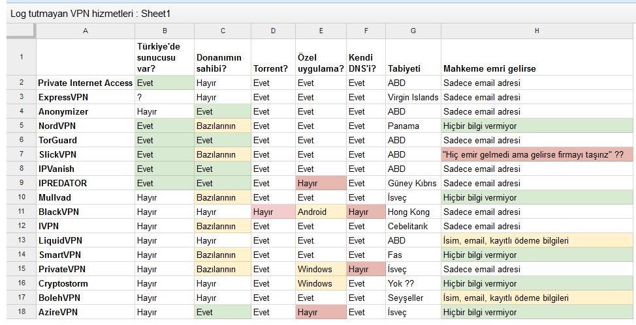The image size is (636, 325).
Task: Select 'Mullvad' cell
Action: tap(85, 197)
